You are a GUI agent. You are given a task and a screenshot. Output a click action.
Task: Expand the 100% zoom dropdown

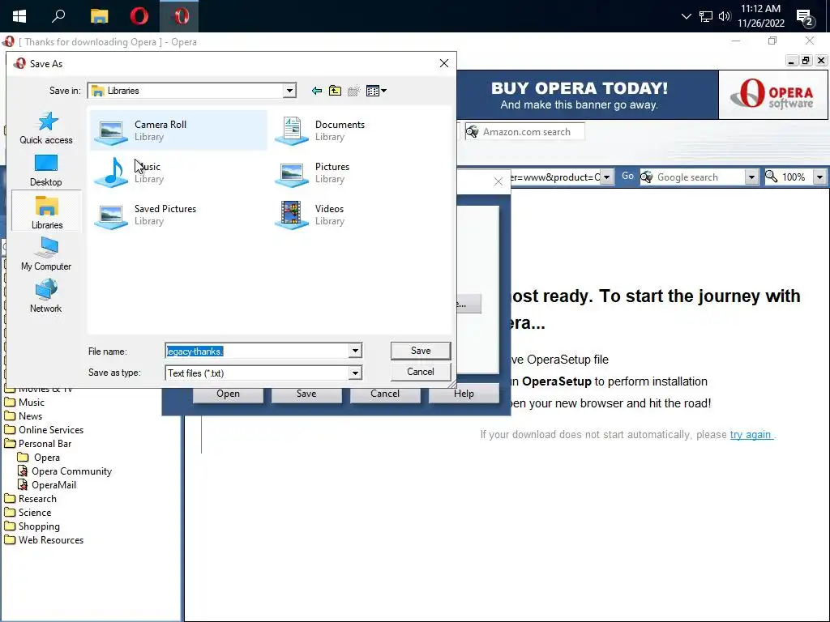tap(819, 177)
